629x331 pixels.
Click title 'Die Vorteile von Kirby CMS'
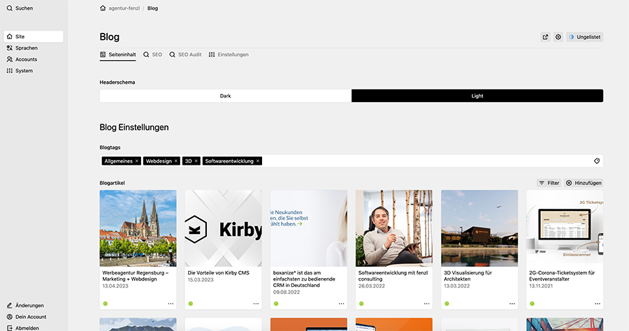pyautogui.click(x=219, y=273)
